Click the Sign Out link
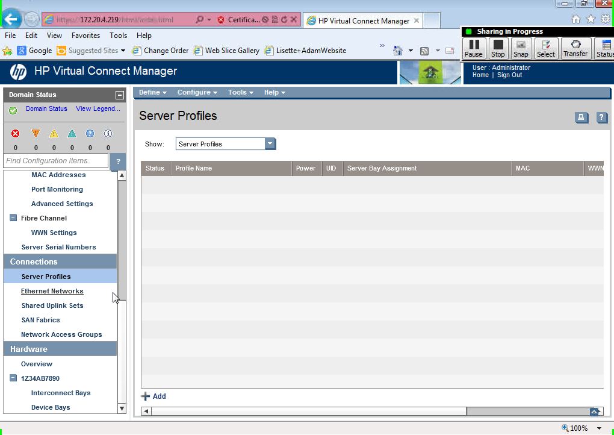This screenshot has height=435, width=614. pos(509,75)
